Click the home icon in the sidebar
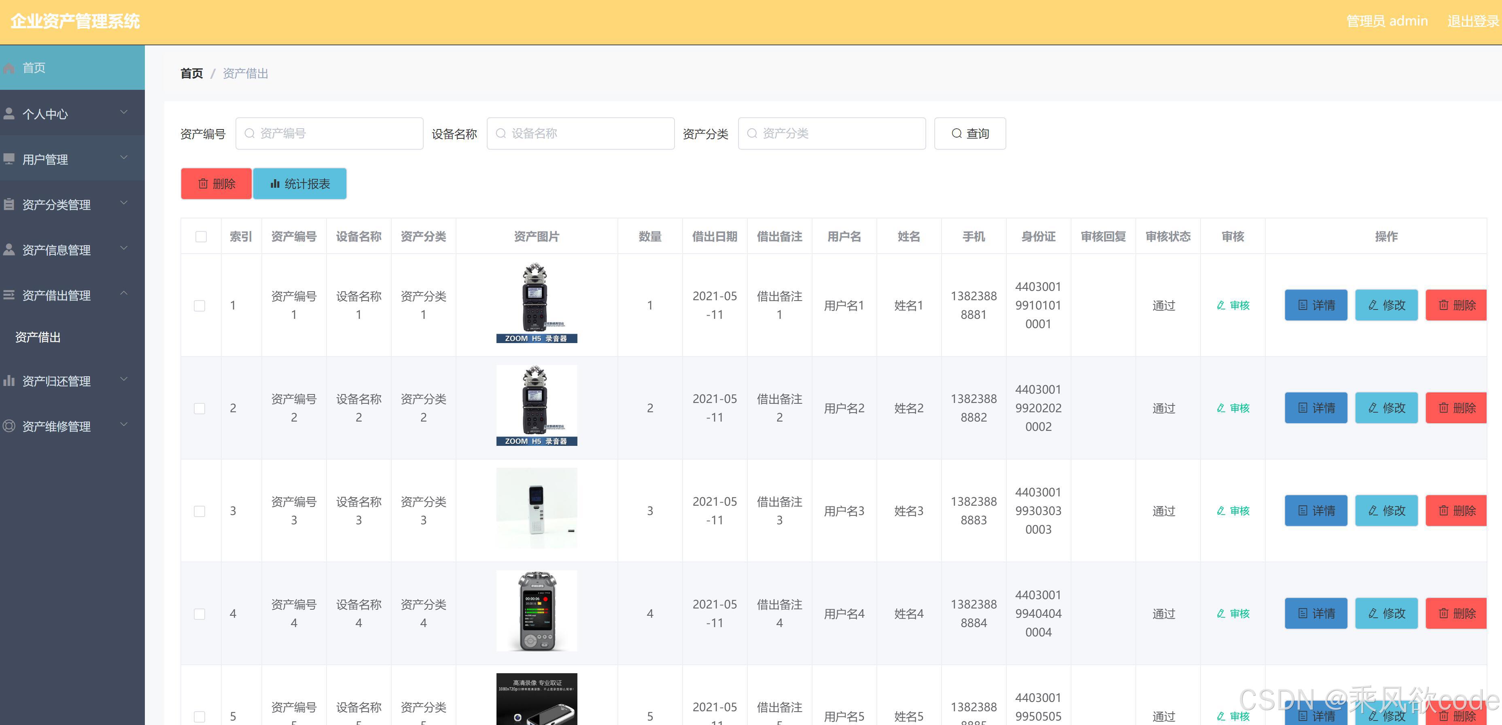 coord(9,68)
